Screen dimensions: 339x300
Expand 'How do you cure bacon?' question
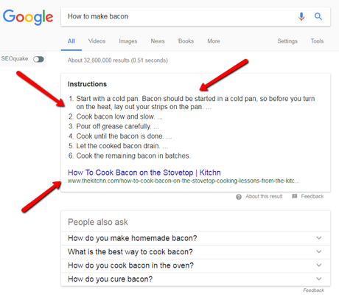tap(195, 279)
